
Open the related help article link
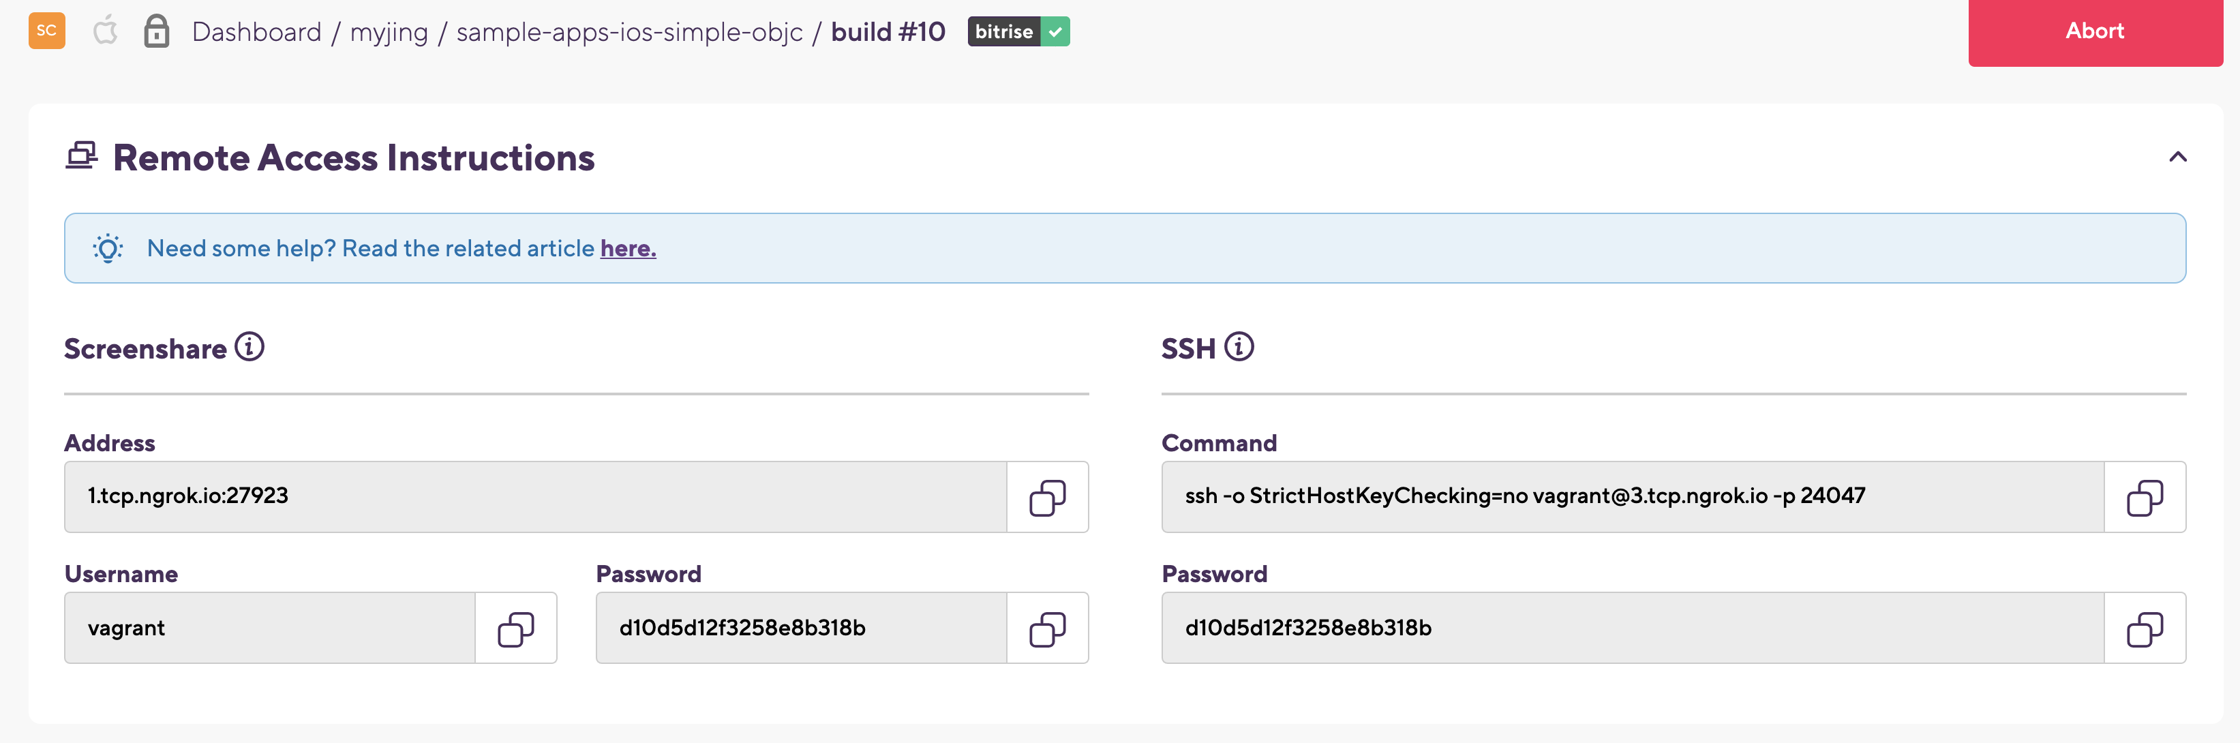(x=628, y=249)
